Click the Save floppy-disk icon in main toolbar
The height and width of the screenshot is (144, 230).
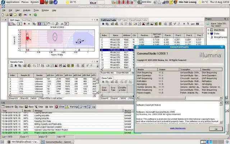click(11, 15)
